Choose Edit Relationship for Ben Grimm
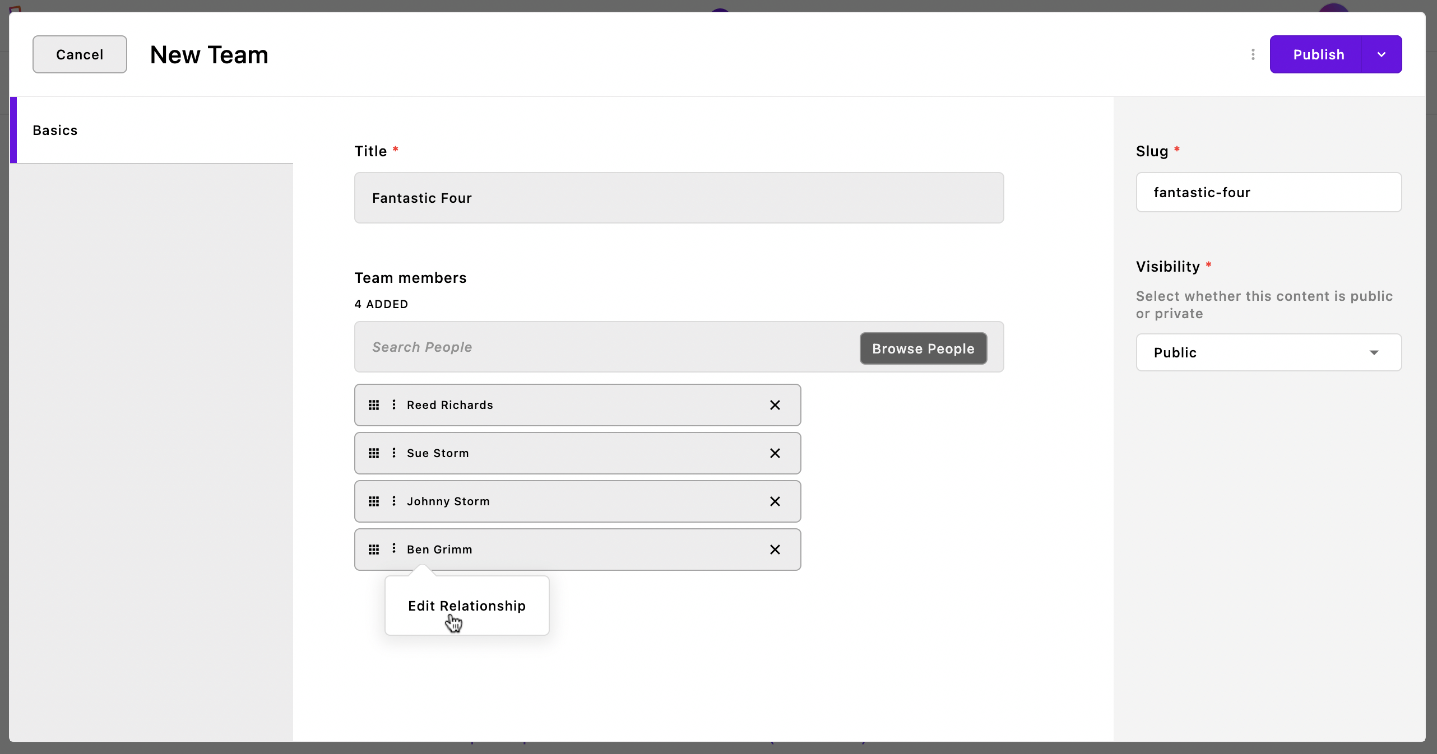 467,606
